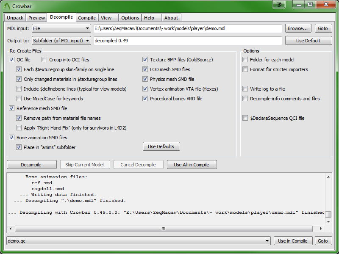Click the Crowbar app icon in title bar
Screen dimensions: 339x254
[7, 6]
